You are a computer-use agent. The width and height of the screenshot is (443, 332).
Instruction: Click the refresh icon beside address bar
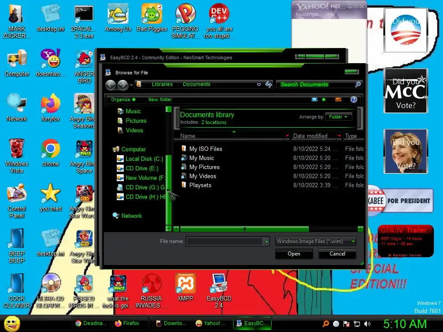269,84
